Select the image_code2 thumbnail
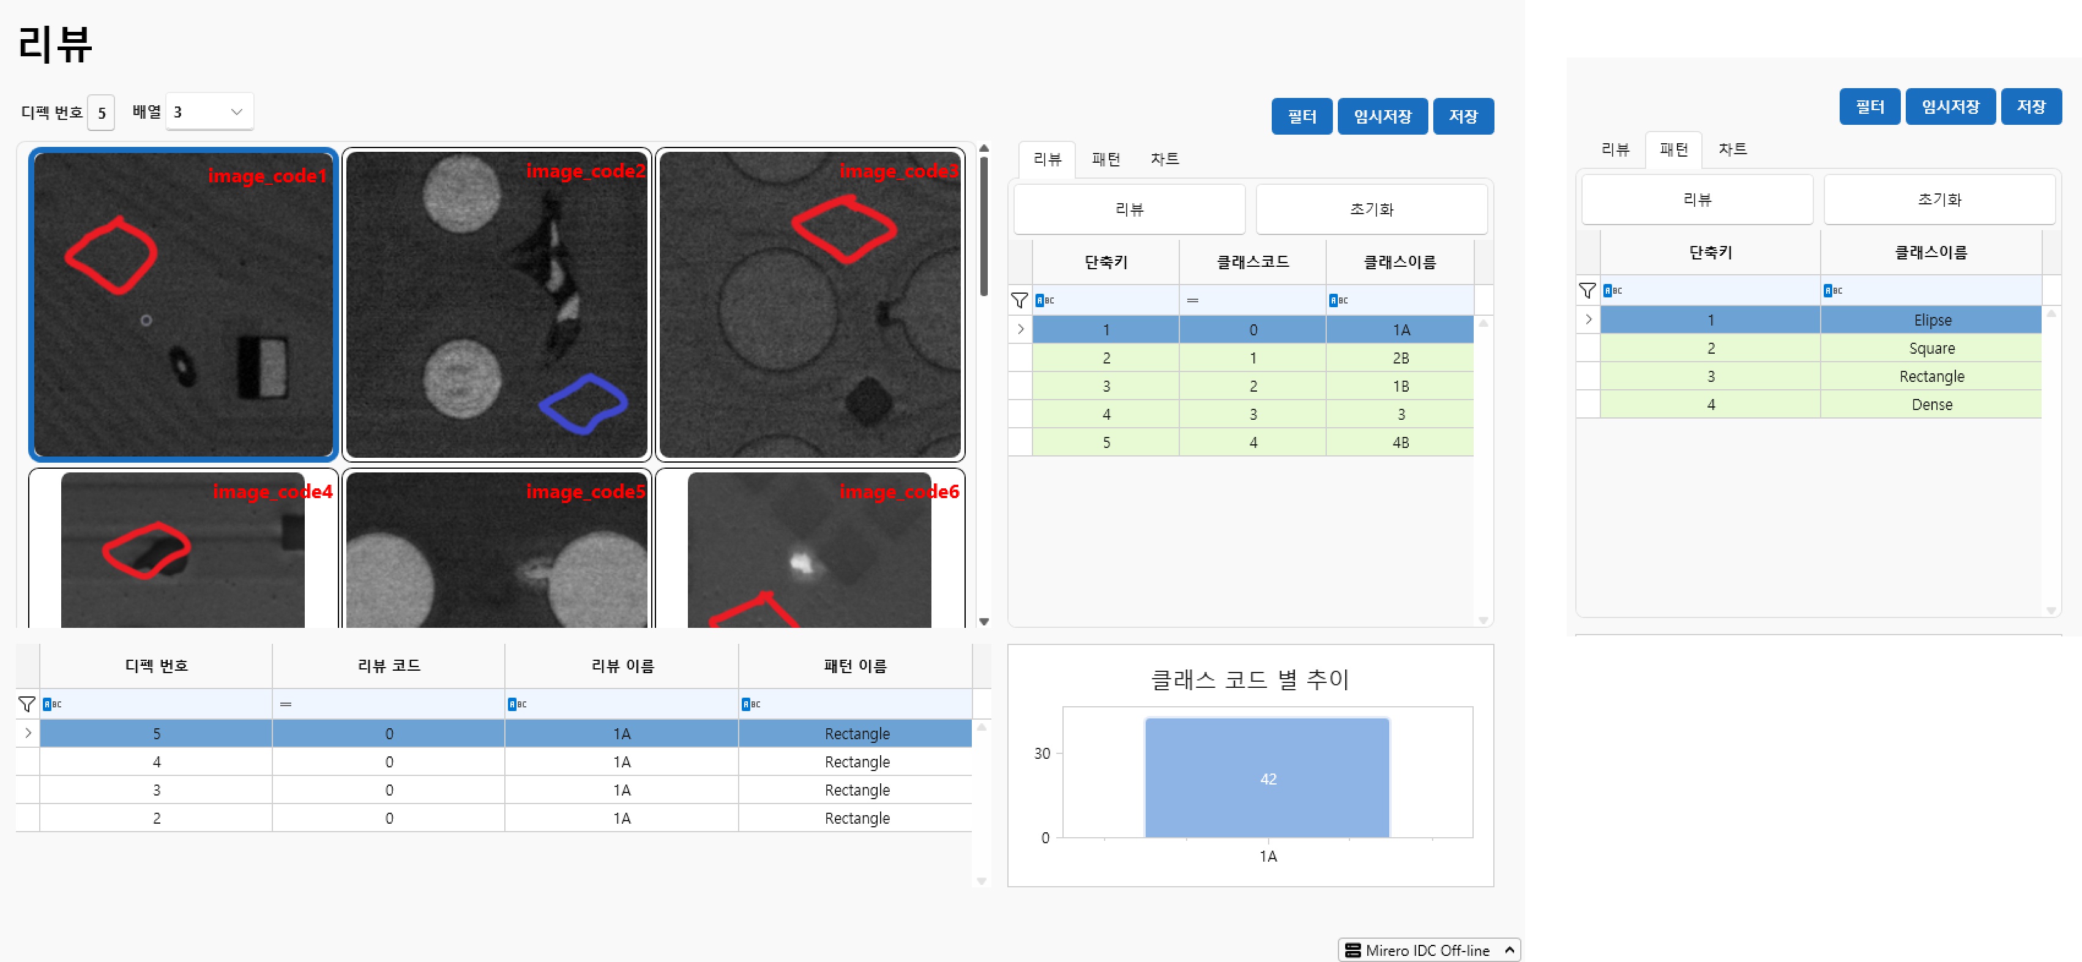This screenshot has width=2082, height=962. pyautogui.click(x=496, y=305)
